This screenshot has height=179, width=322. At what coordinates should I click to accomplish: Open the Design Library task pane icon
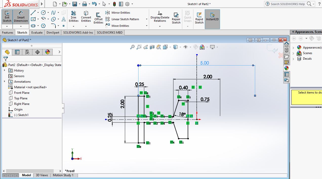coord(287,50)
